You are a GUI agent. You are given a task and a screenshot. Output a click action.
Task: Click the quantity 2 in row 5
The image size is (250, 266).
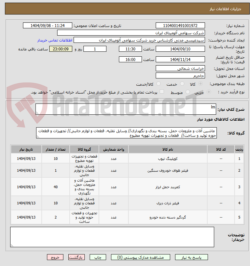pyautogui.click(x=56, y=217)
